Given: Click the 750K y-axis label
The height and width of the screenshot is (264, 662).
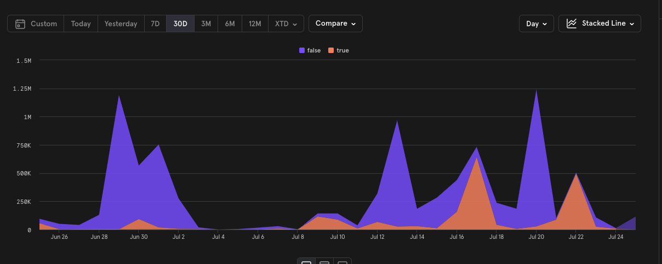Looking at the screenshot, I should tap(24, 145).
